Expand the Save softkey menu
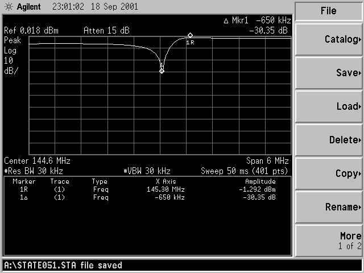 329,73
